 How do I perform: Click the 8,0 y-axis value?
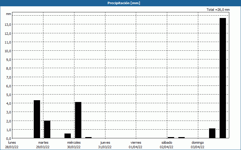click(9, 68)
